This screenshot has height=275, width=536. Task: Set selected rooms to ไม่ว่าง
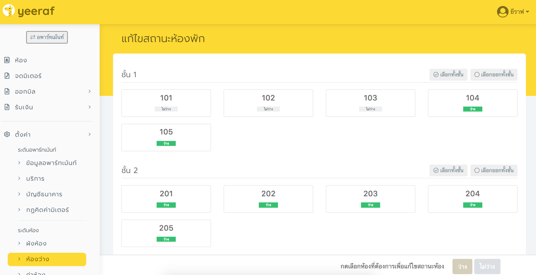coord(487,267)
